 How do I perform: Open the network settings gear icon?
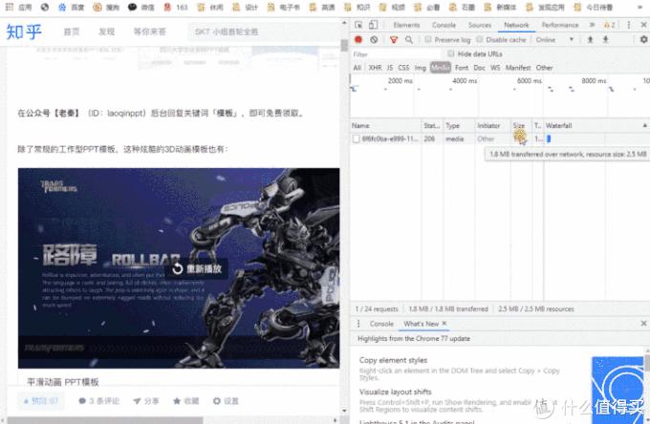[641, 40]
